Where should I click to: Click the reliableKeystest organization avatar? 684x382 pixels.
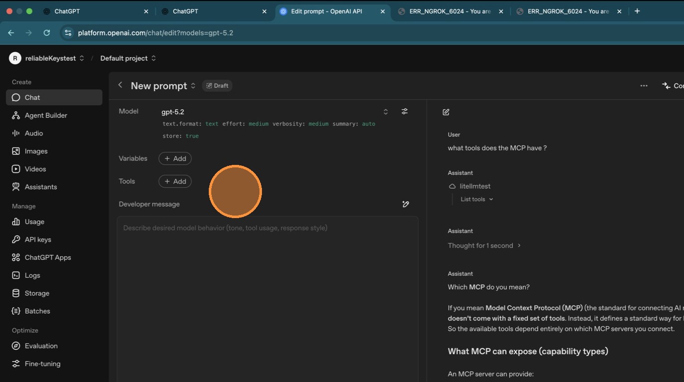[15, 58]
